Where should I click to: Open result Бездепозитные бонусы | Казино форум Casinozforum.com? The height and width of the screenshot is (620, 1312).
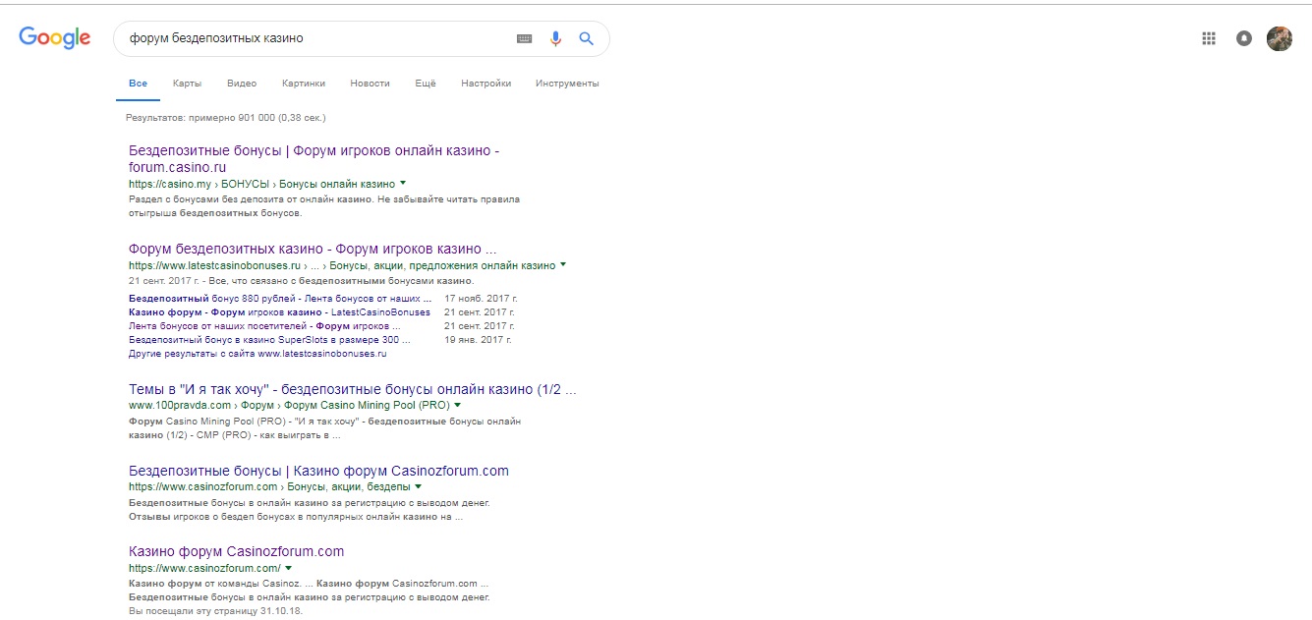point(318,471)
